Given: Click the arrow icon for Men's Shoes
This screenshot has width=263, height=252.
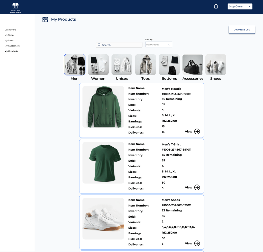Looking at the screenshot, I should [197, 243].
